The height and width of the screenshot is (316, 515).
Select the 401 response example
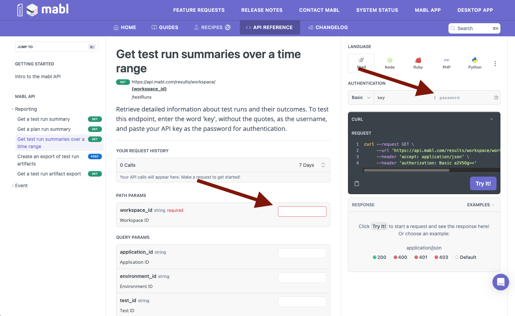(x=421, y=257)
